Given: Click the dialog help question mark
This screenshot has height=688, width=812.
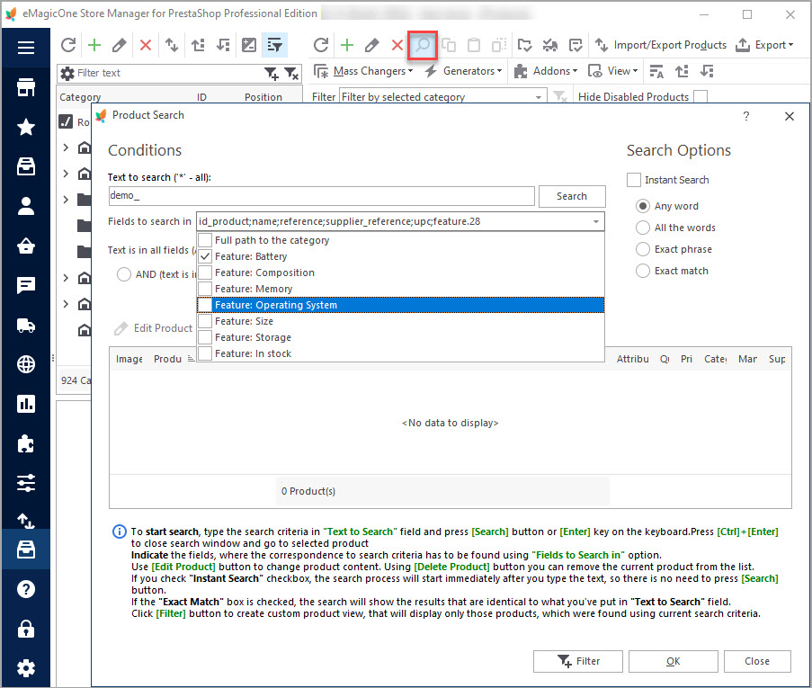Looking at the screenshot, I should tap(746, 116).
